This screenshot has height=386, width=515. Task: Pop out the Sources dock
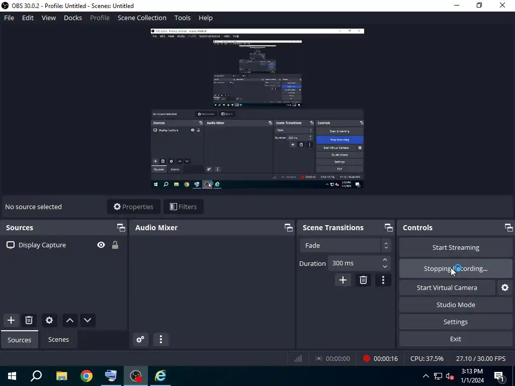(121, 228)
